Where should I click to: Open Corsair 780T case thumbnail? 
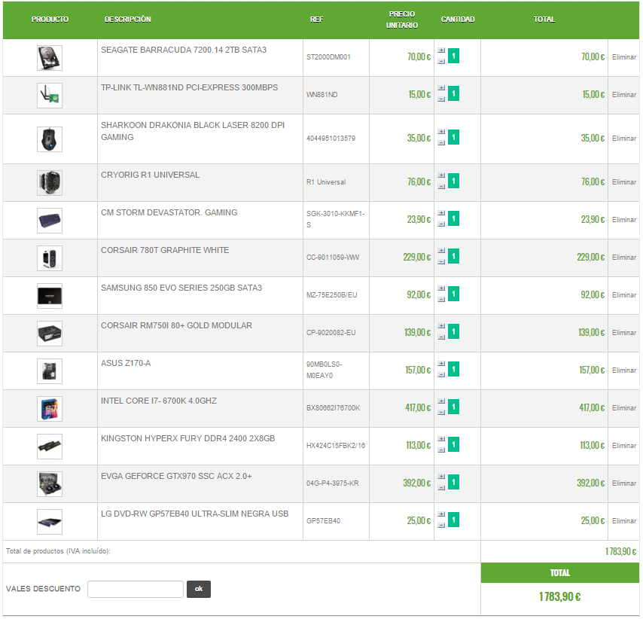coord(50,258)
